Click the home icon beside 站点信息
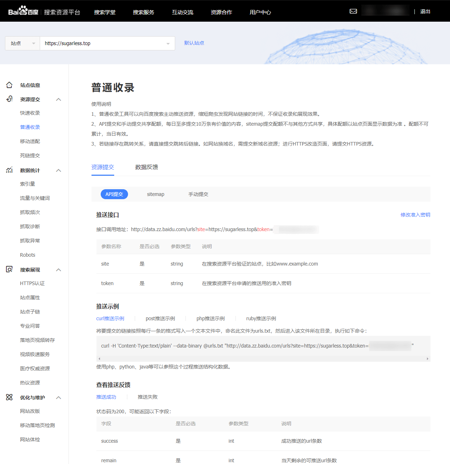This screenshot has height=464, width=450. pos(9,85)
